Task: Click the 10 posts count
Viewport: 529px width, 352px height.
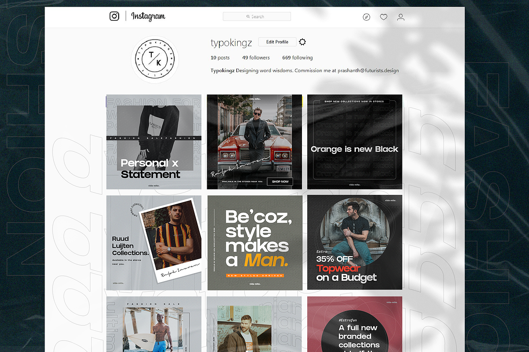Action: (x=220, y=58)
